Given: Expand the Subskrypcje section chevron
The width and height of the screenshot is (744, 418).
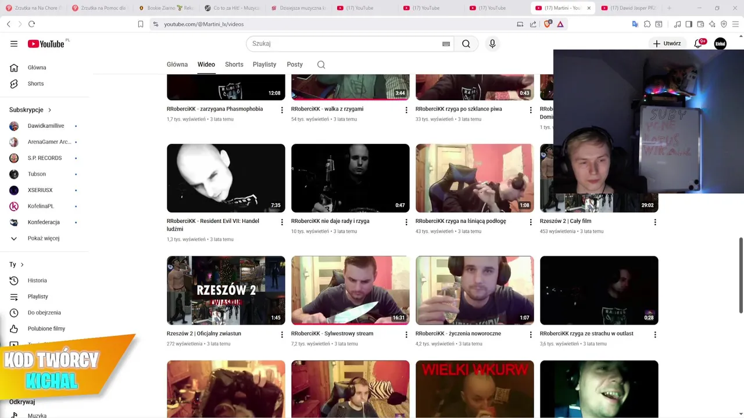Looking at the screenshot, I should pos(49,110).
